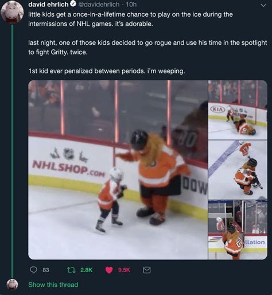
Task: Click the 'david ehrlich' display name
Action: 48,4
